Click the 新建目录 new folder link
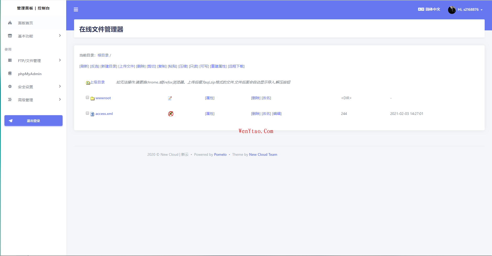Viewport: 492px width, 256px height. click(x=109, y=66)
